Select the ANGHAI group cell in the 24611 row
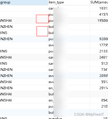The image size is (108, 119). [x=24, y=57]
